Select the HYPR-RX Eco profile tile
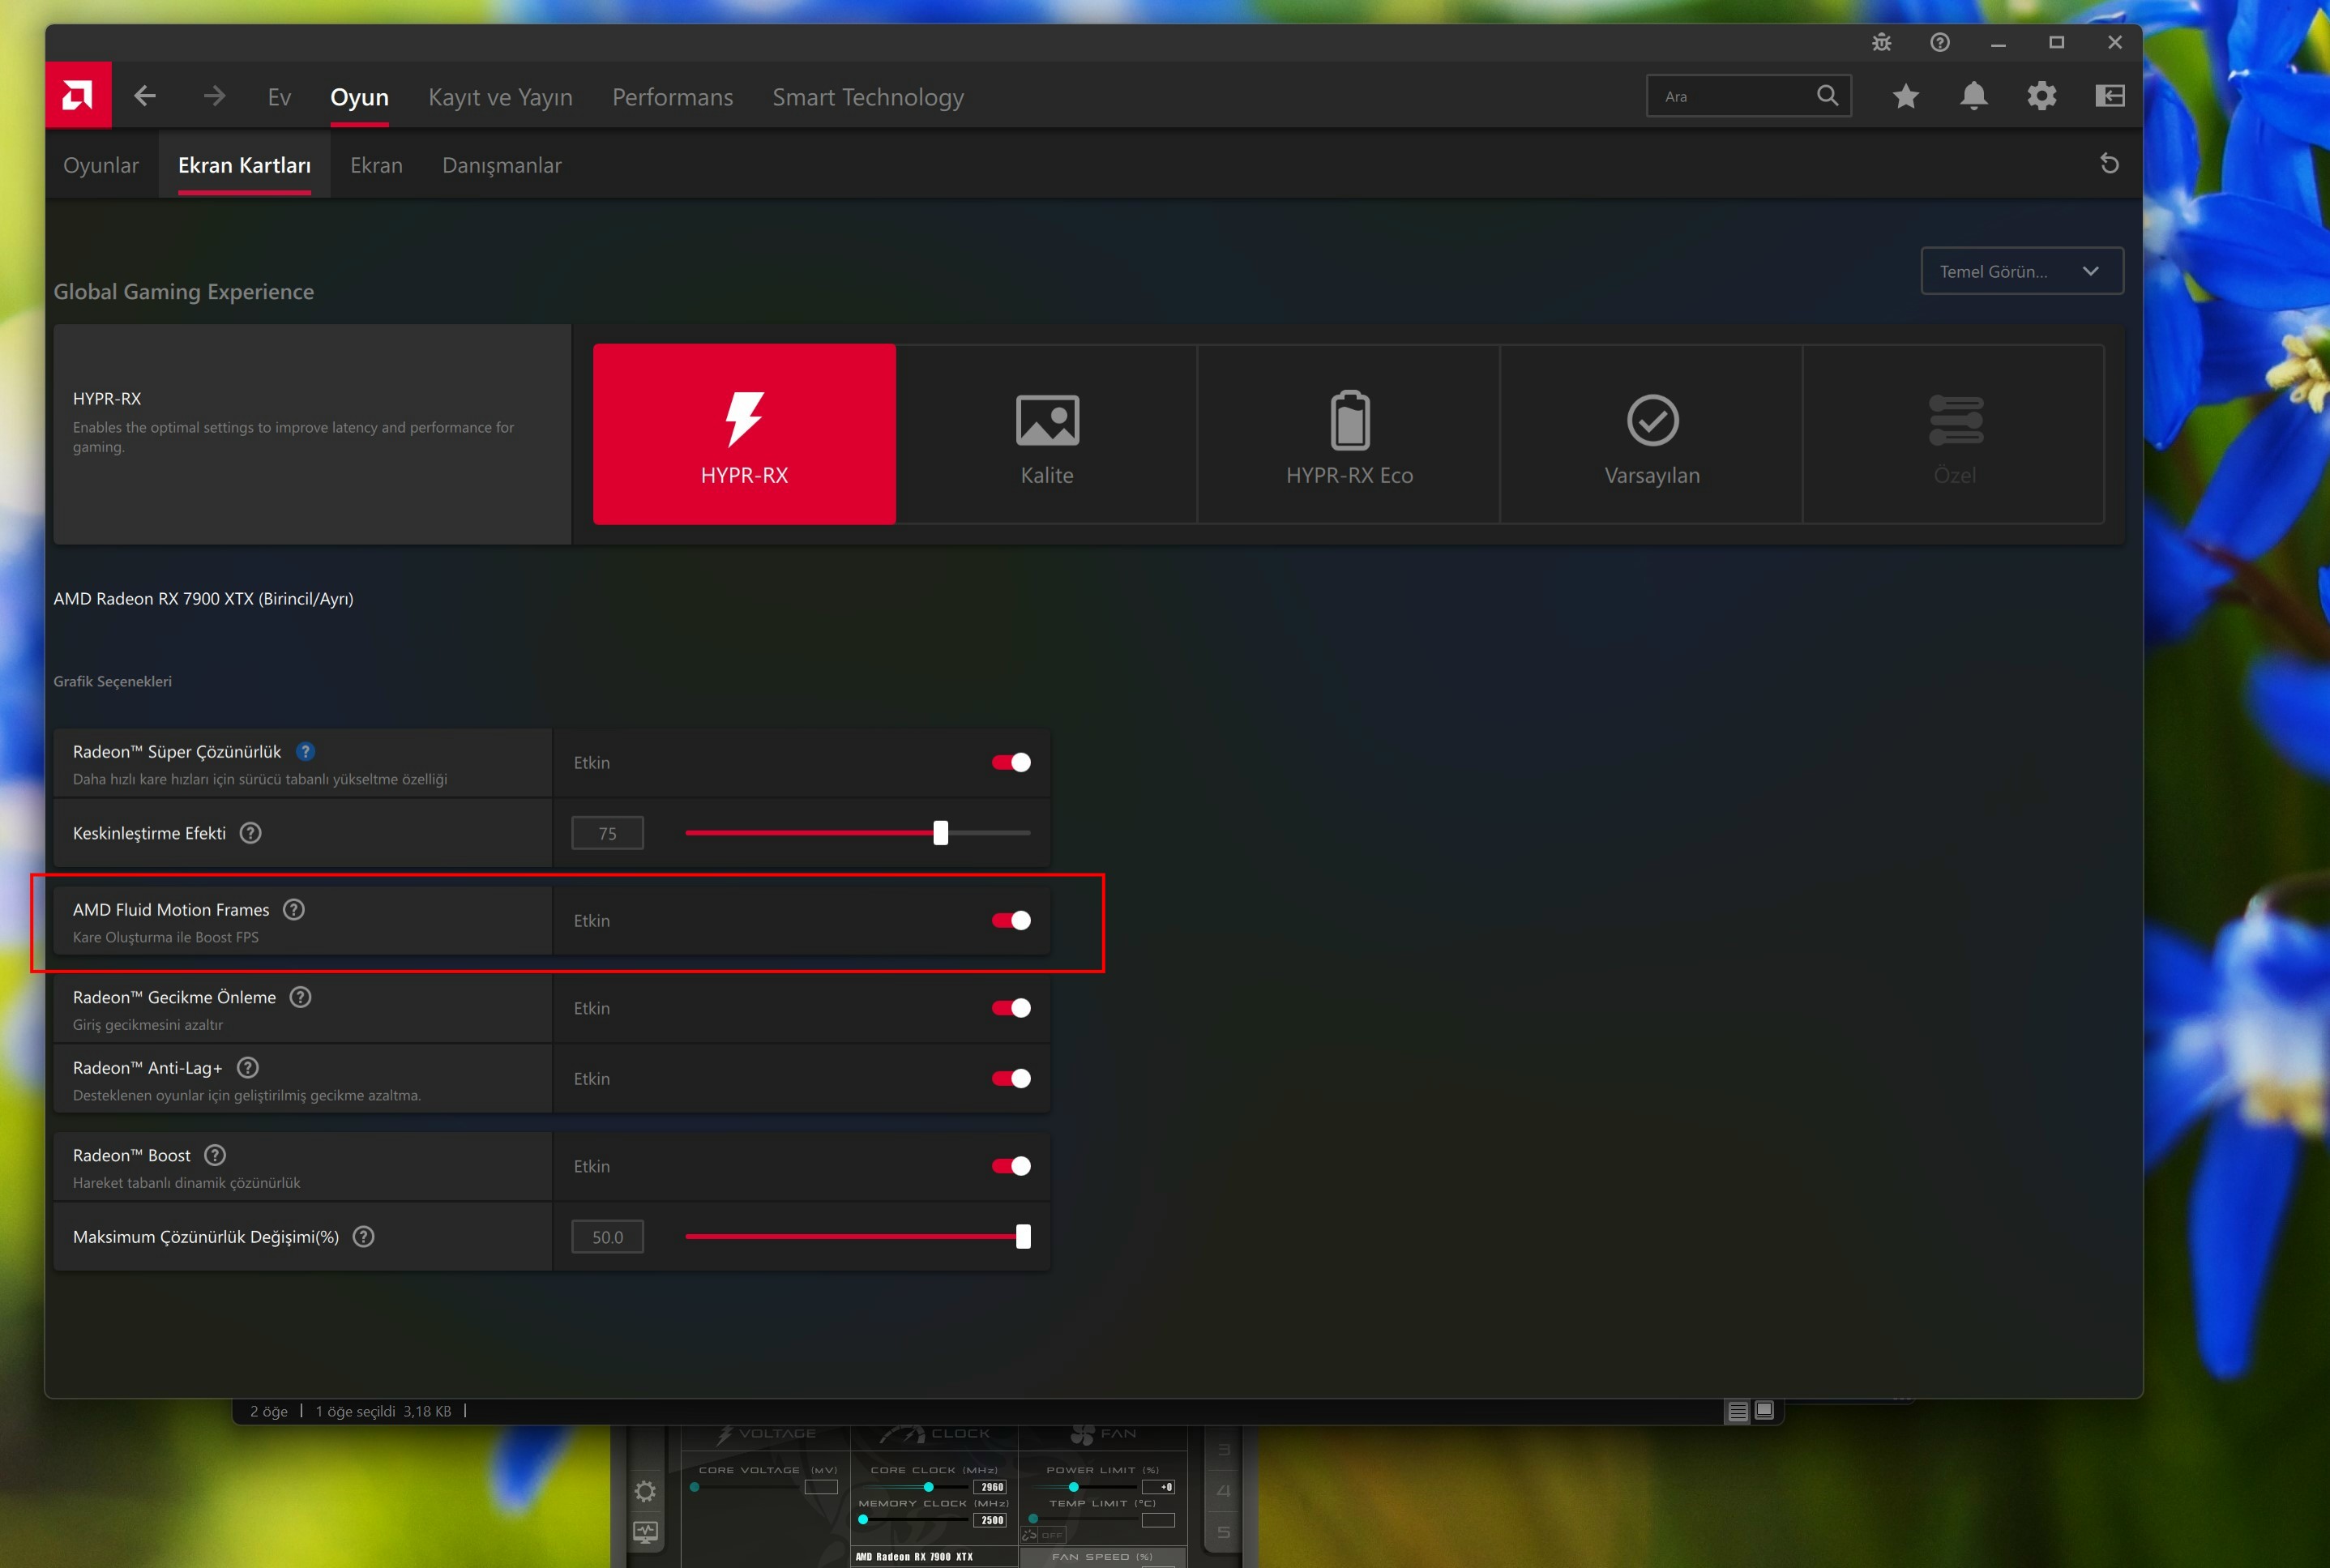 [x=1349, y=434]
